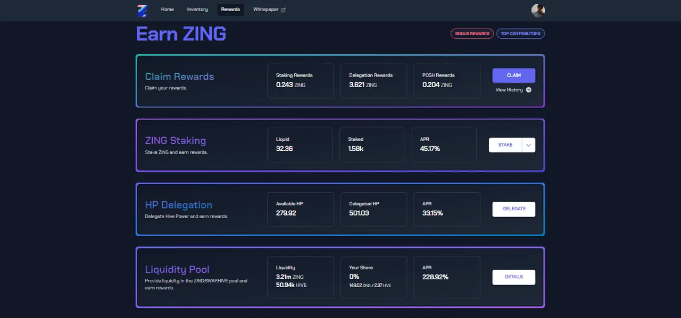Click the Earn ZING page heading
The image size is (681, 318).
coord(181,34)
